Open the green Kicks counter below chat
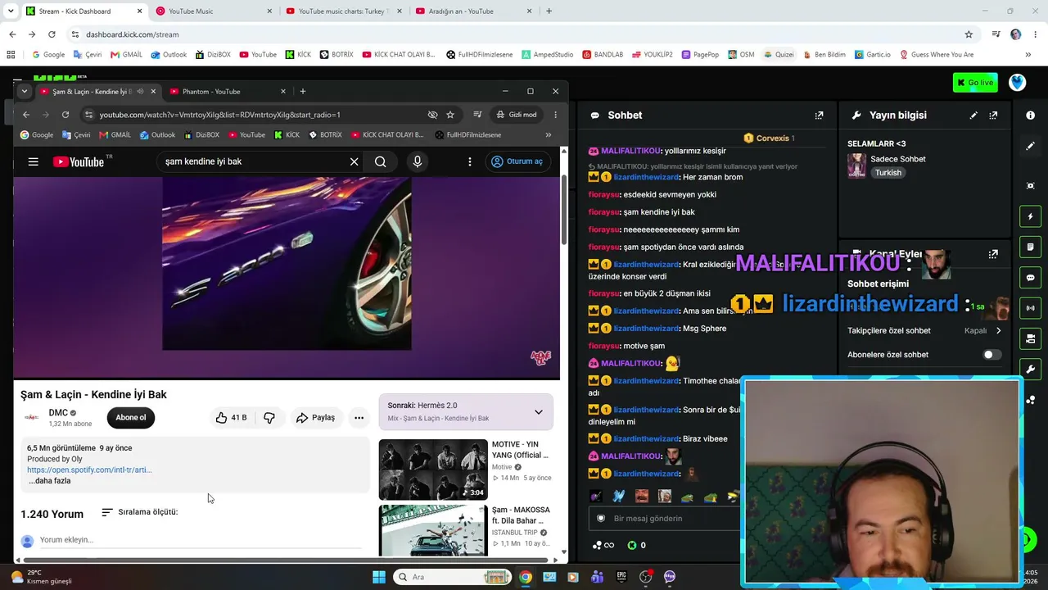1048x590 pixels. pyautogui.click(x=636, y=545)
